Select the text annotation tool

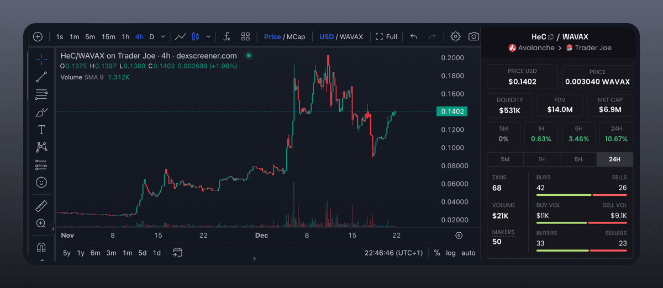click(41, 130)
